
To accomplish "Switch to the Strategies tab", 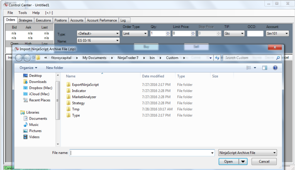I will tap(26, 20).
